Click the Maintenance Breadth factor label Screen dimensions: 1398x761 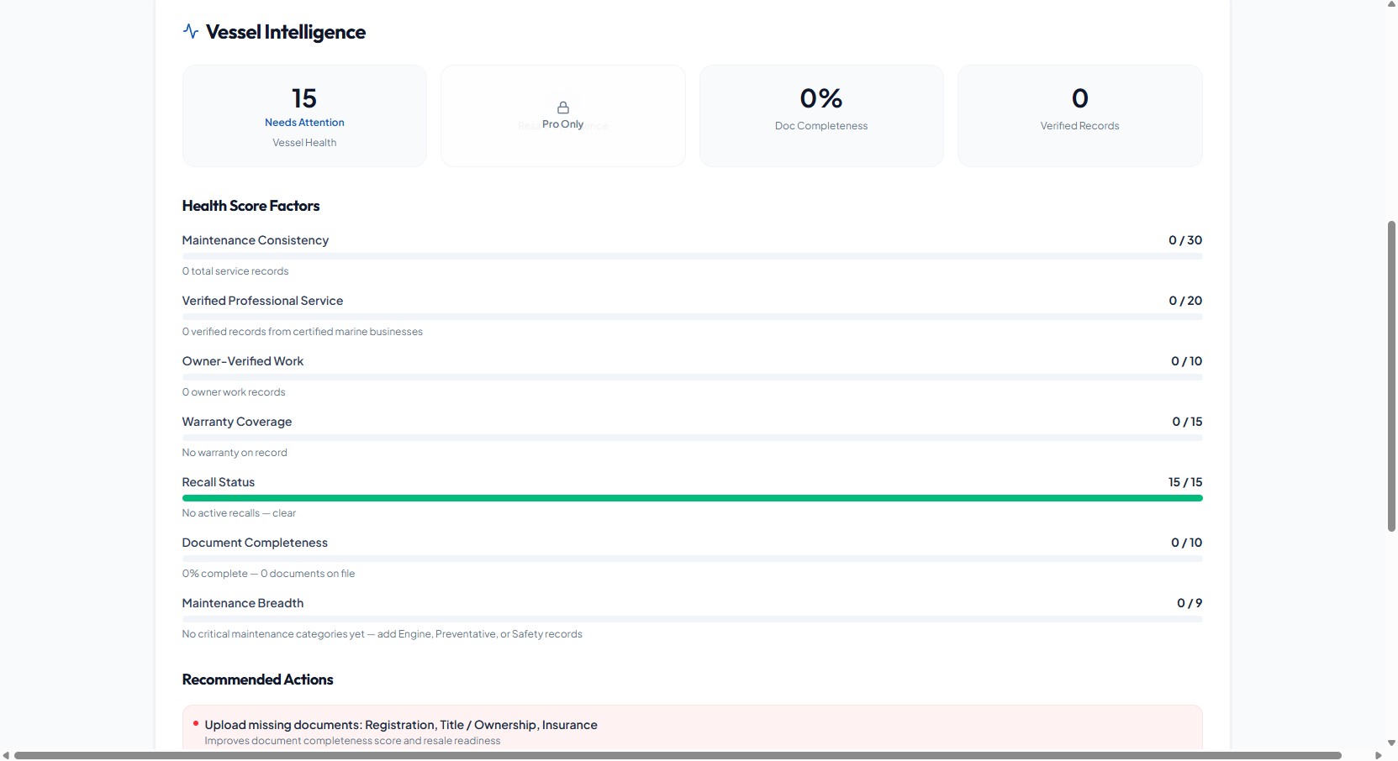coord(243,603)
